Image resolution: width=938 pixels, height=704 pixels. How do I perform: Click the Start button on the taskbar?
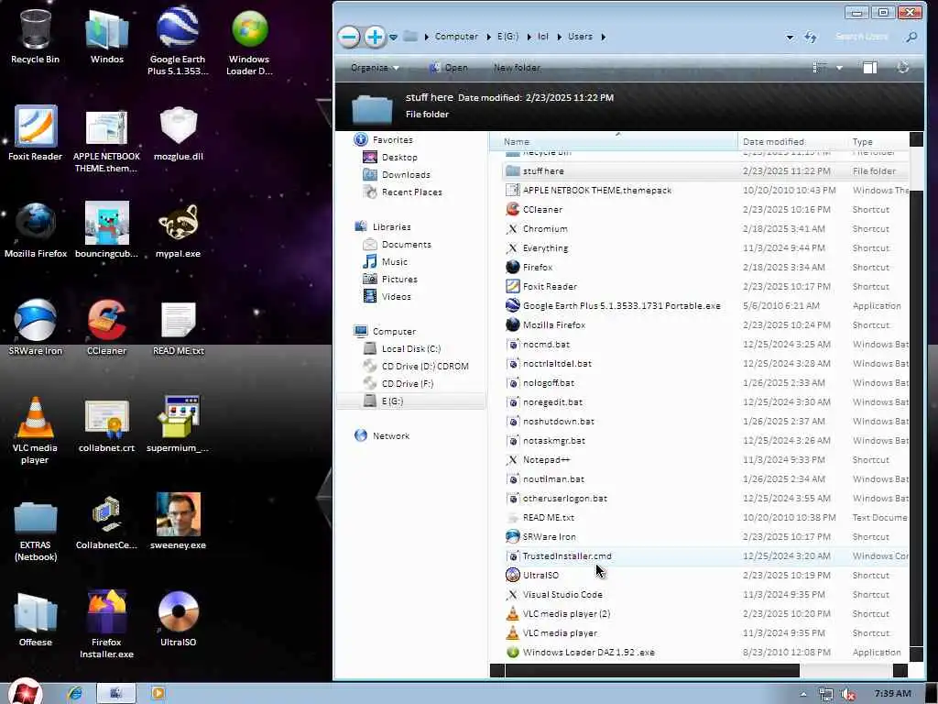coord(25,693)
